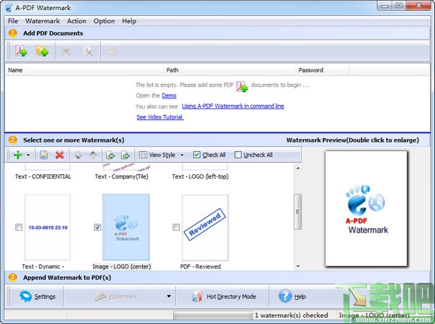Viewport: 435px width, 324px height.
Task: Click the Uncheck All checkbox button
Action: [254, 155]
